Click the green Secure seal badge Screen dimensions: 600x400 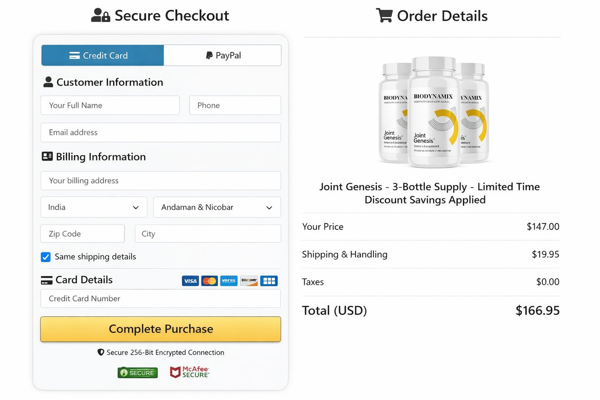coord(137,372)
